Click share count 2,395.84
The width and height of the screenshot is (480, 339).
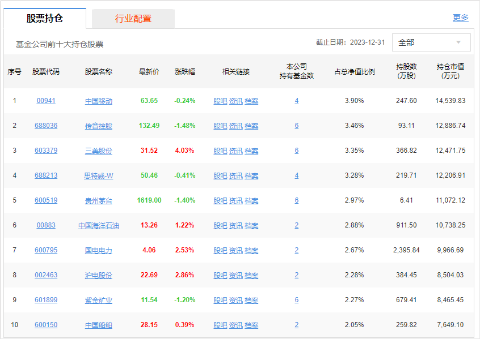point(406,250)
